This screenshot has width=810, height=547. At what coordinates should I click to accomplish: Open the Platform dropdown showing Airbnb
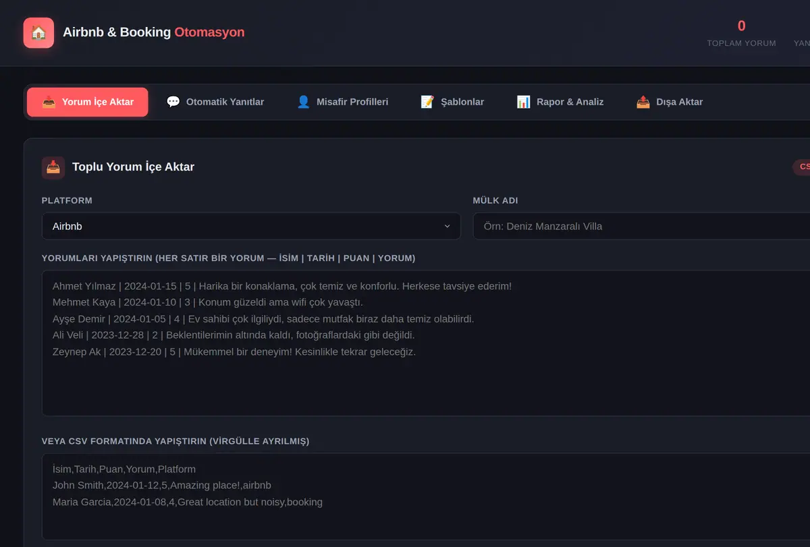point(251,226)
